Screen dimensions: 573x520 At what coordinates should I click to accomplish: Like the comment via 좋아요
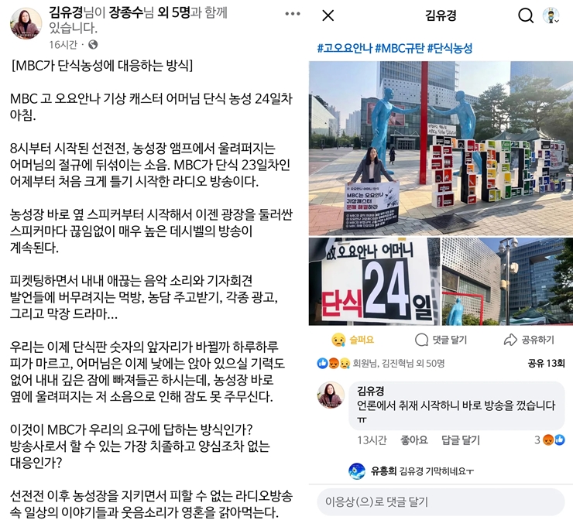point(414,440)
